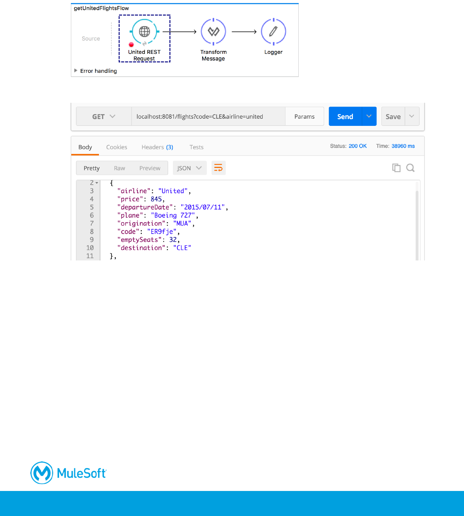Screen dimensions: 464x516
Task: Open the Send button dropdown arrow
Action: (369, 116)
